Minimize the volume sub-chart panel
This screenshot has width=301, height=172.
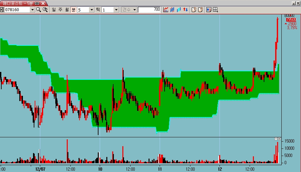pyautogui.click(x=276, y=139)
